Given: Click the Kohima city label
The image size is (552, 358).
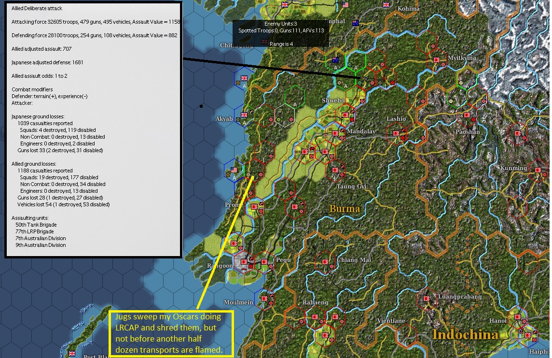Looking at the screenshot, I should tap(408, 9).
